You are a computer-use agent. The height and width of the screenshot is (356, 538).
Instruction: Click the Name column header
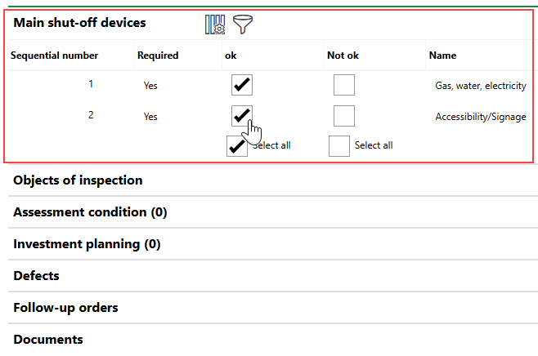coord(442,56)
